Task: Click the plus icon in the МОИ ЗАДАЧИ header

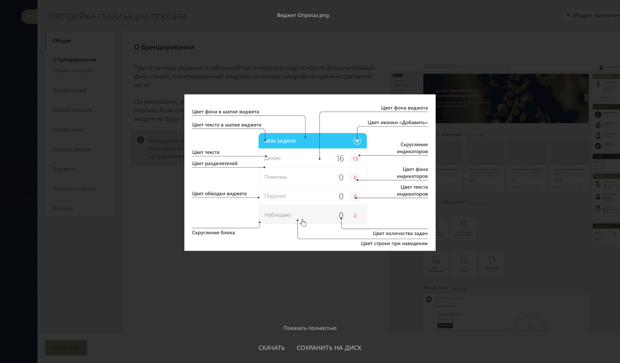Action: tap(357, 141)
